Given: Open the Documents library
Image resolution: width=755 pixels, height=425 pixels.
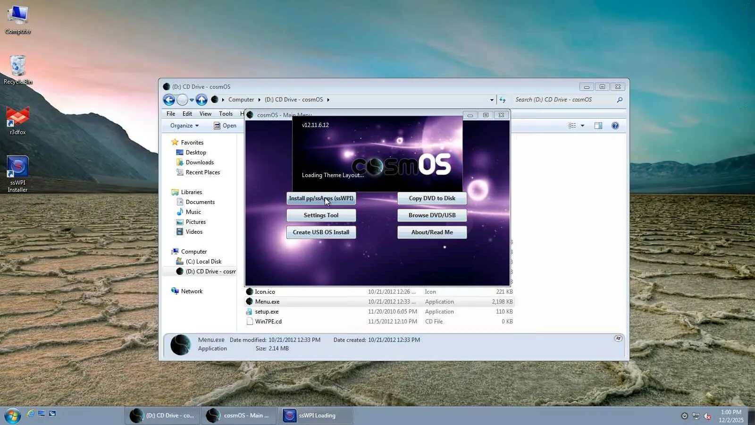Looking at the screenshot, I should 195,202.
